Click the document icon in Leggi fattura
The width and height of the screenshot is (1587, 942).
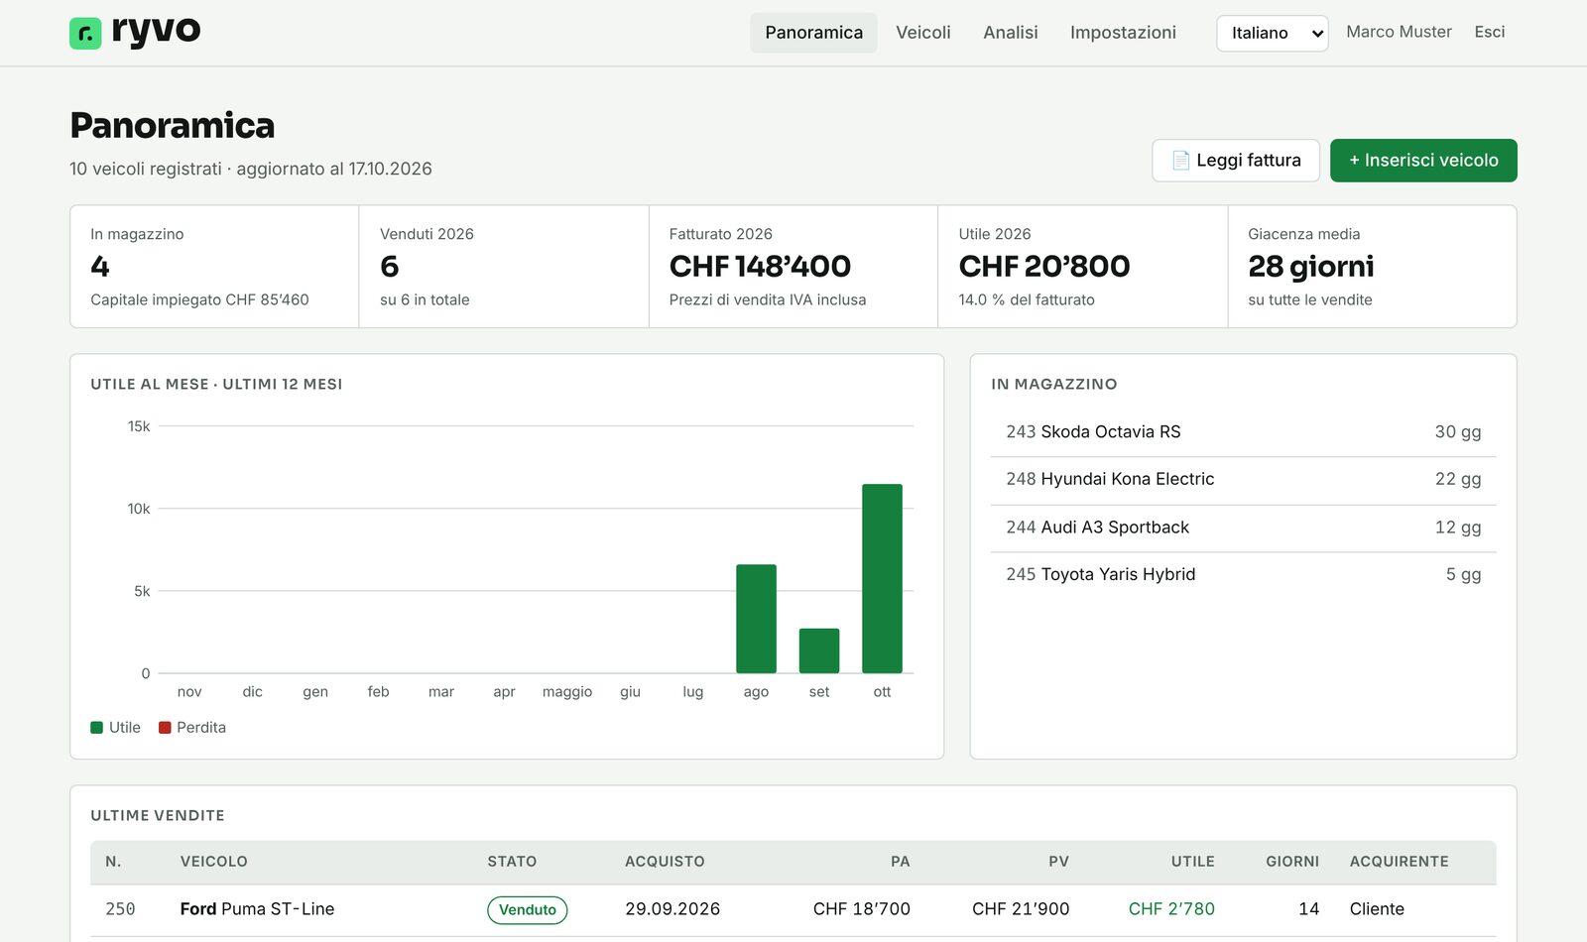pyautogui.click(x=1180, y=161)
